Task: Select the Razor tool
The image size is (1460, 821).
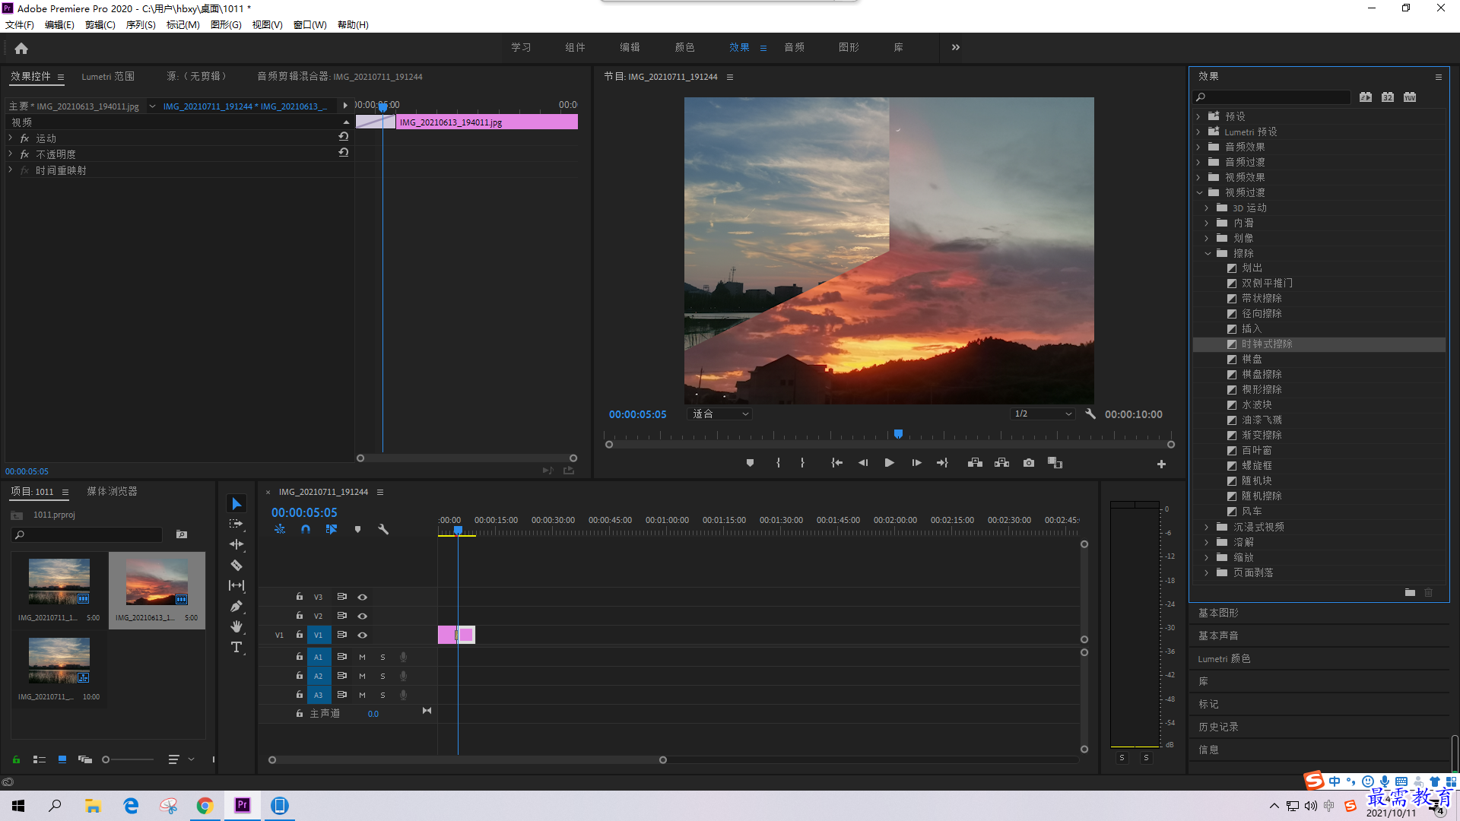Action: click(x=236, y=565)
